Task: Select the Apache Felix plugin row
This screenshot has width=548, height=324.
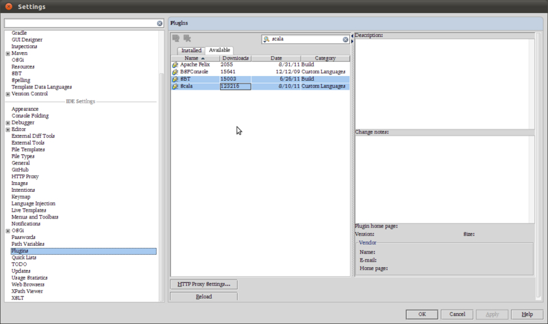Action: [x=260, y=64]
